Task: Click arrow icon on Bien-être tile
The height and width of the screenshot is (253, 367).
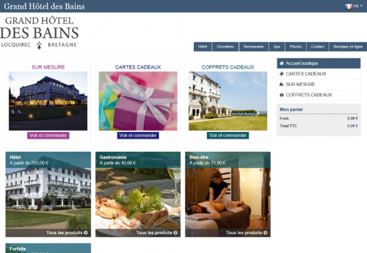Action: tap(265, 233)
